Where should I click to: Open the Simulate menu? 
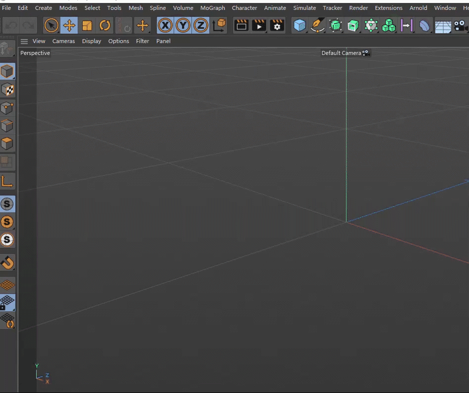tap(304, 8)
